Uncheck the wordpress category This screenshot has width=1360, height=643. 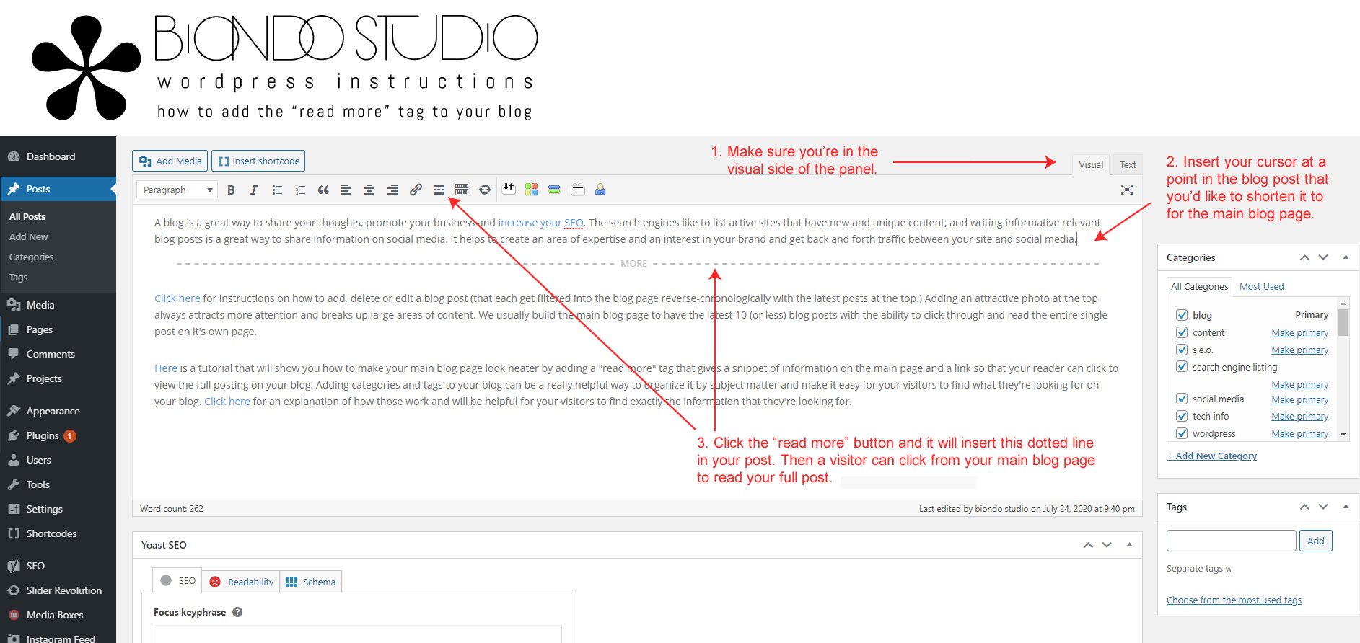tap(1182, 433)
